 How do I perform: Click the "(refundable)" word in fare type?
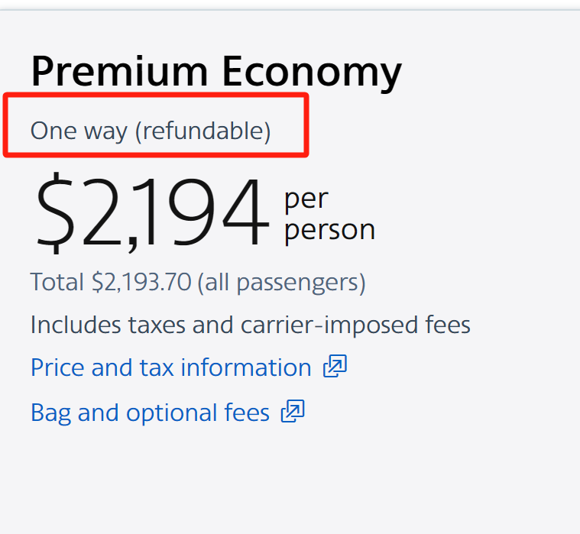pyautogui.click(x=203, y=131)
